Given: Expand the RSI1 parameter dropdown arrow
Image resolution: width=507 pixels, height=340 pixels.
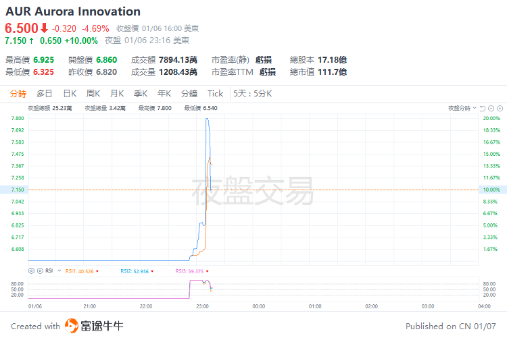Looking at the screenshot, I should click(x=97, y=271).
